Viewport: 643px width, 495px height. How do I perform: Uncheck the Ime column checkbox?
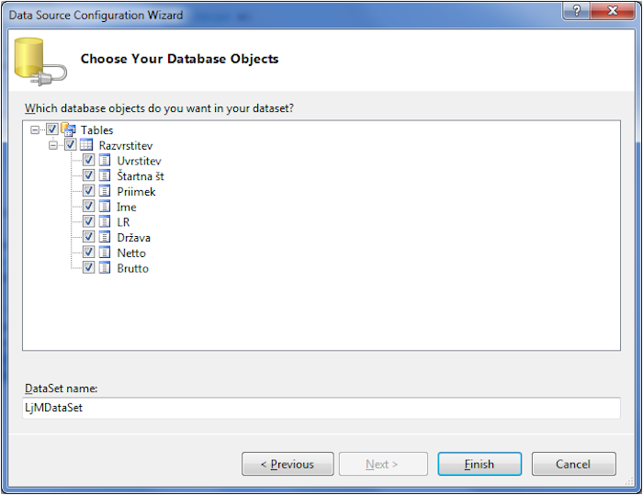pos(88,208)
